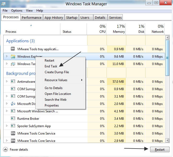173x157 pixels.
Task: Open the File menu
Action: click(5, 11)
